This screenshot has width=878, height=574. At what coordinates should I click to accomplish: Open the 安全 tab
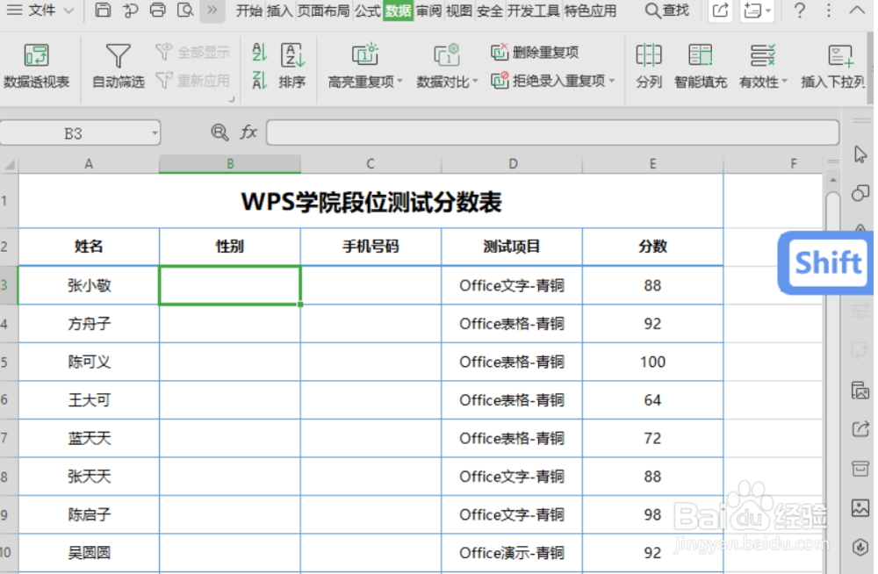[489, 11]
